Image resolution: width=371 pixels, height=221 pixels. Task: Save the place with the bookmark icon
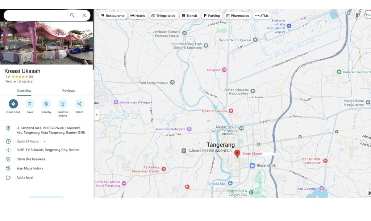30,104
